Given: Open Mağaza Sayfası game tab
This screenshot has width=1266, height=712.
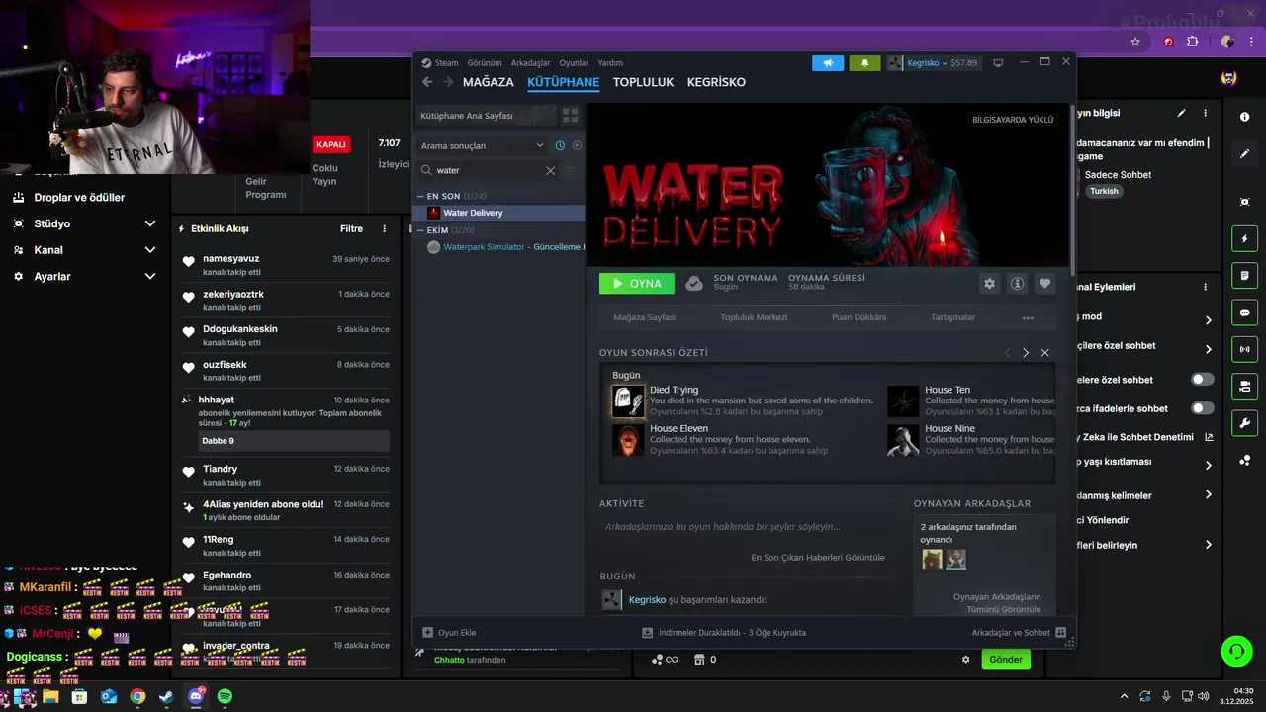Looking at the screenshot, I should 645,317.
